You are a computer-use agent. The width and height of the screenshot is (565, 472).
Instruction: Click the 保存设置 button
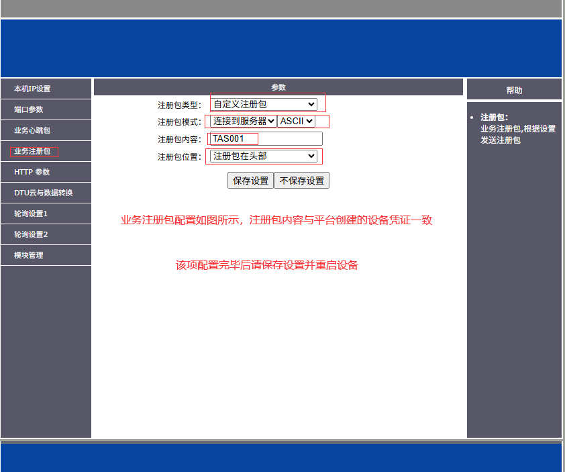point(250,181)
